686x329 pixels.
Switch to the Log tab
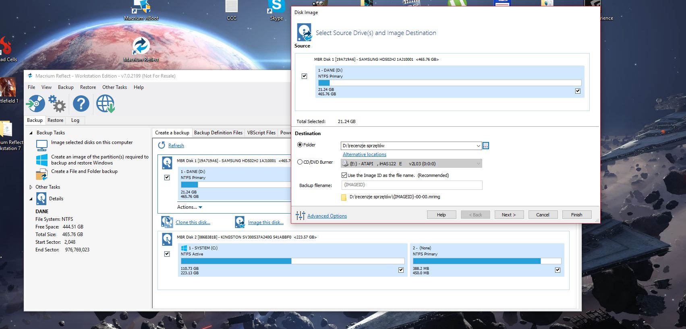(75, 120)
